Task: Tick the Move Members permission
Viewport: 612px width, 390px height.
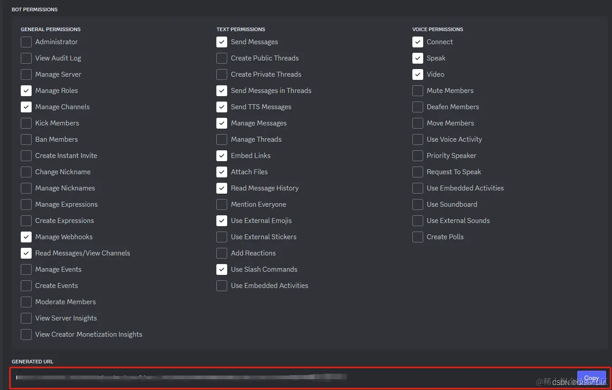Action: point(418,123)
